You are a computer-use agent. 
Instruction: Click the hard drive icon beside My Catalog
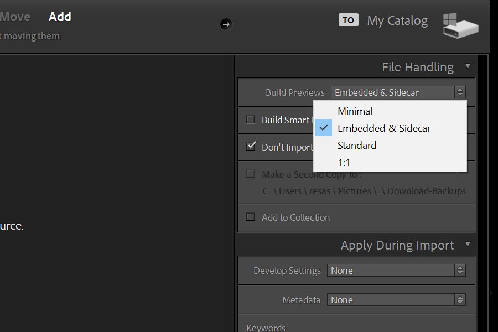[x=461, y=24]
